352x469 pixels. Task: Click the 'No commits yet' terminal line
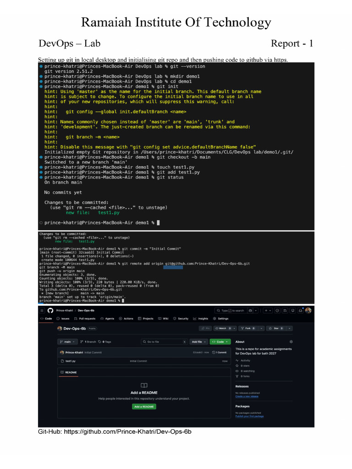coord(63,192)
